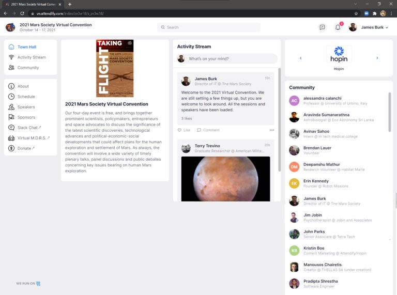Open the Activity Stream wifi-style icon
Viewport: 397px width, 295px height.
(11, 57)
